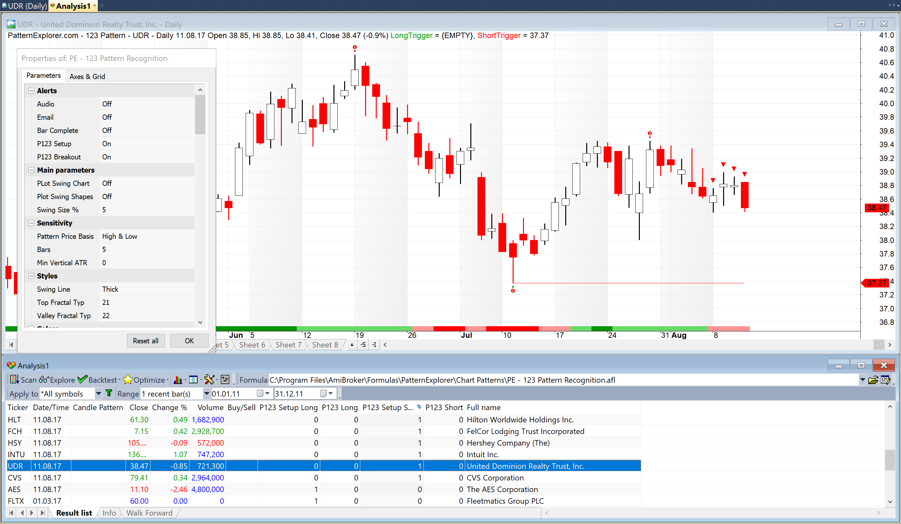Image resolution: width=901 pixels, height=524 pixels.
Task: Go to next result tab arrow
Action: click(x=32, y=513)
